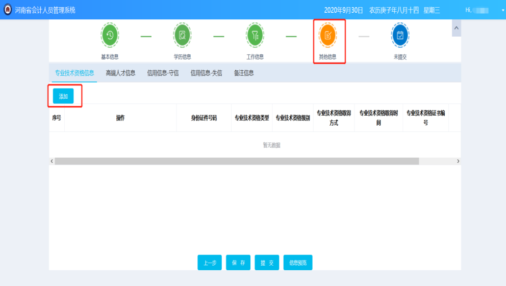
Task: Switch to the 高端人才信息 tab
Action: point(120,73)
